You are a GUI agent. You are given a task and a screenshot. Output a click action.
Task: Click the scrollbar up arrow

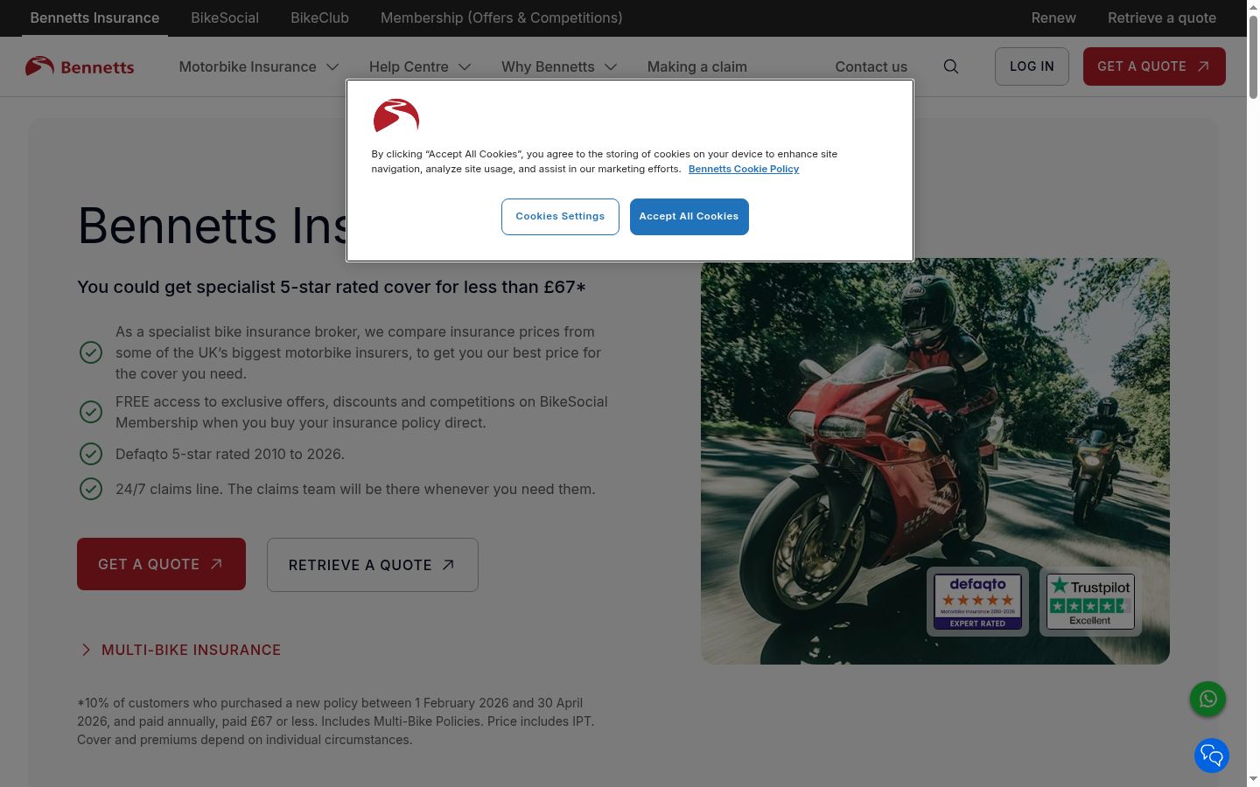coord(1253,7)
